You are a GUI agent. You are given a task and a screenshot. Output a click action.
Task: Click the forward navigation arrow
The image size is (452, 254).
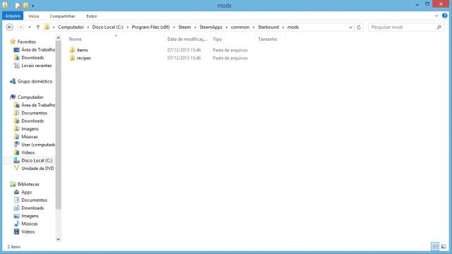(20, 27)
